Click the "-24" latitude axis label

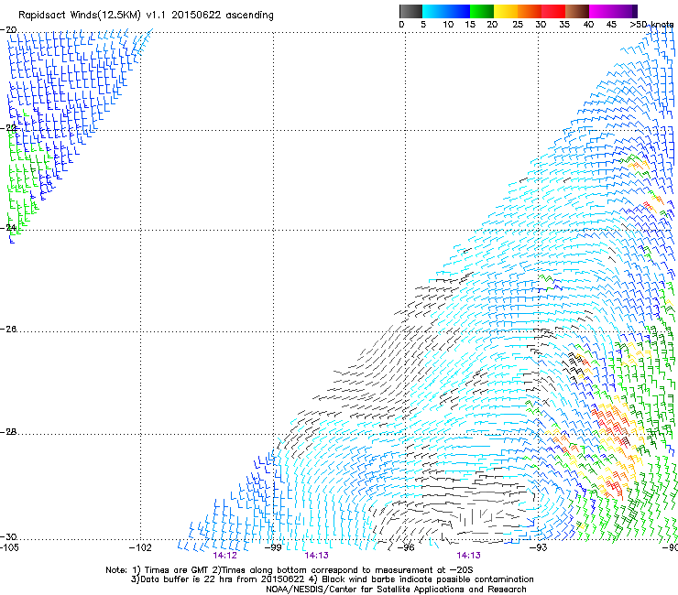click(8, 228)
